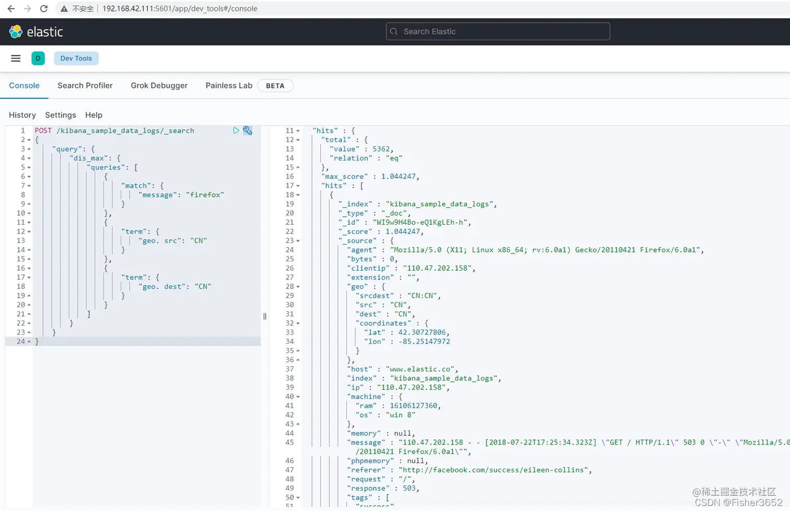Open the hamburger navigation menu
Screen dimensions: 790x511
[16, 59]
